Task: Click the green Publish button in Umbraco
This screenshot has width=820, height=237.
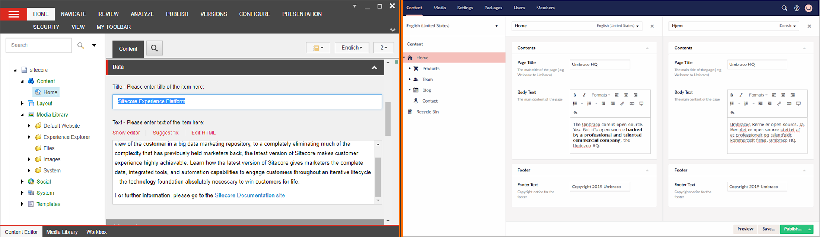Action: tap(792, 229)
